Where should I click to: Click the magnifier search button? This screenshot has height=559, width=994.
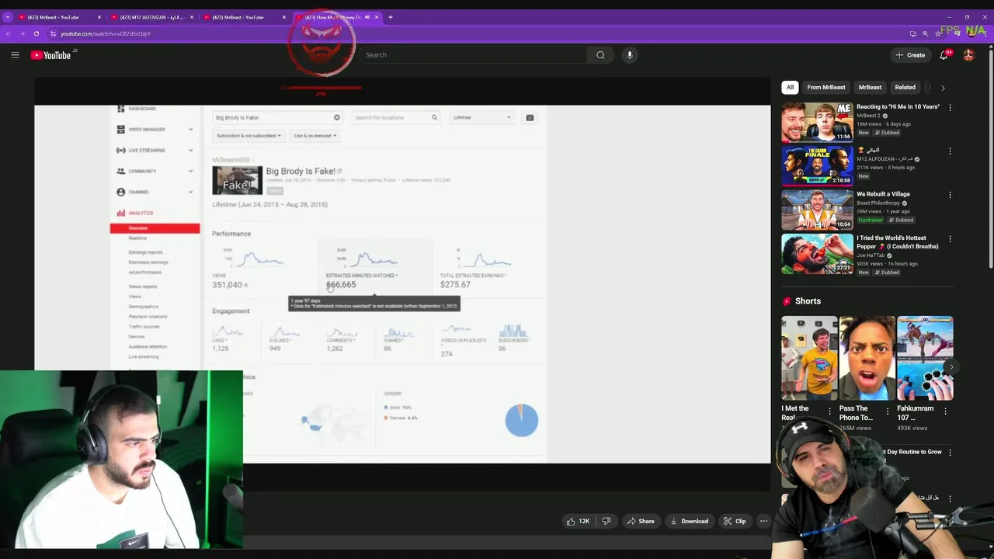tap(600, 55)
